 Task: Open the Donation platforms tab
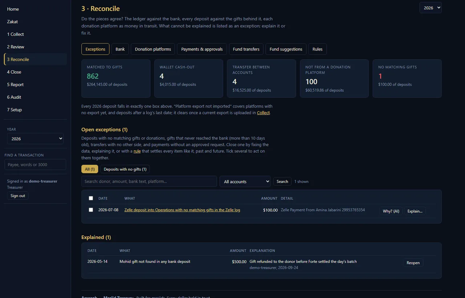tap(153, 49)
